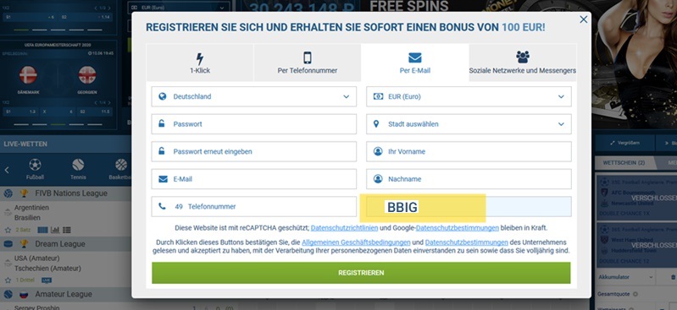The width and height of the screenshot is (677, 310).
Task: Focus the Nachname input field
Action: point(469,179)
